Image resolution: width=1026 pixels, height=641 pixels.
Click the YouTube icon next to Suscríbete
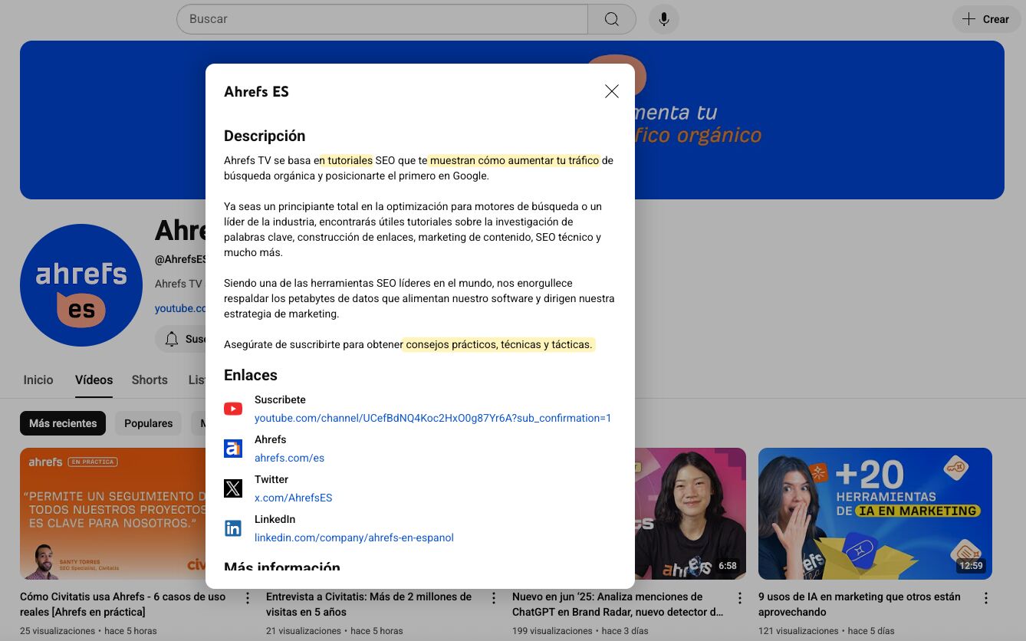pyautogui.click(x=233, y=409)
